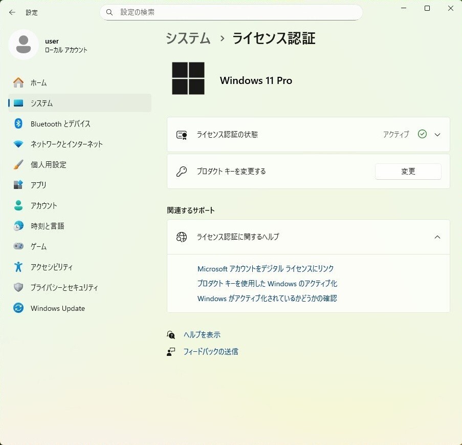Viewport: 462px width, 445px height.
Task: Select システム in the sidebar menu
Action: [41, 103]
